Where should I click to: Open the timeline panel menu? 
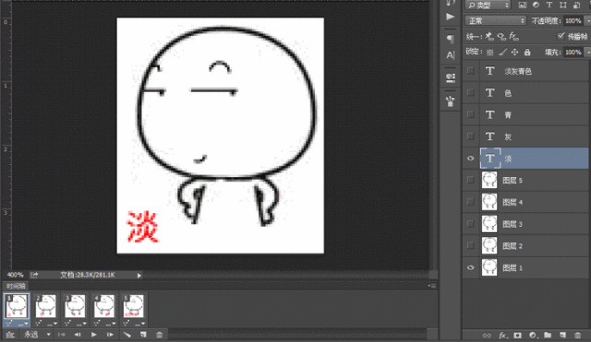[431, 286]
